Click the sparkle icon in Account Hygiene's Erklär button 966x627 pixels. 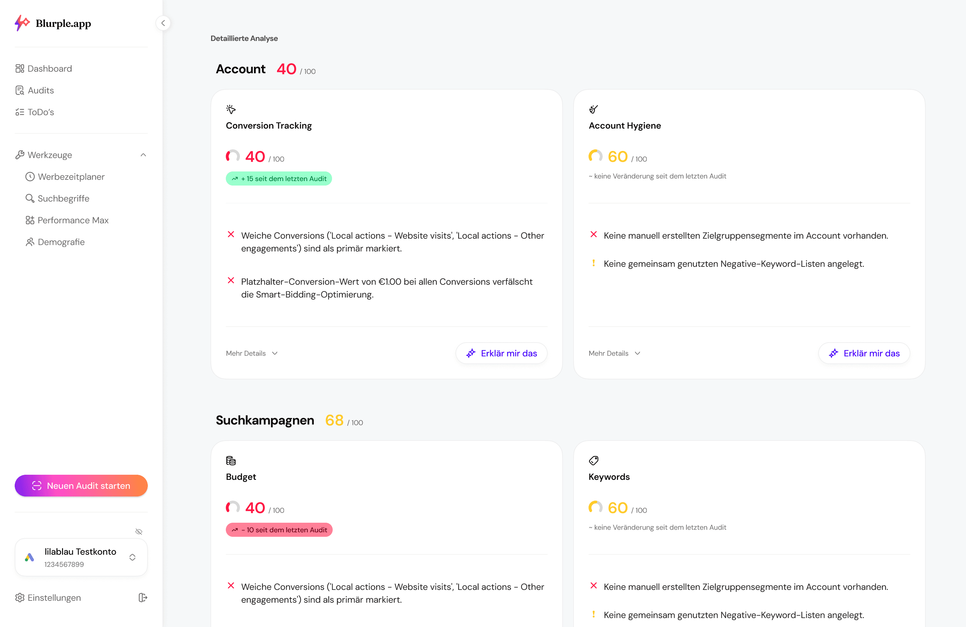(x=834, y=353)
